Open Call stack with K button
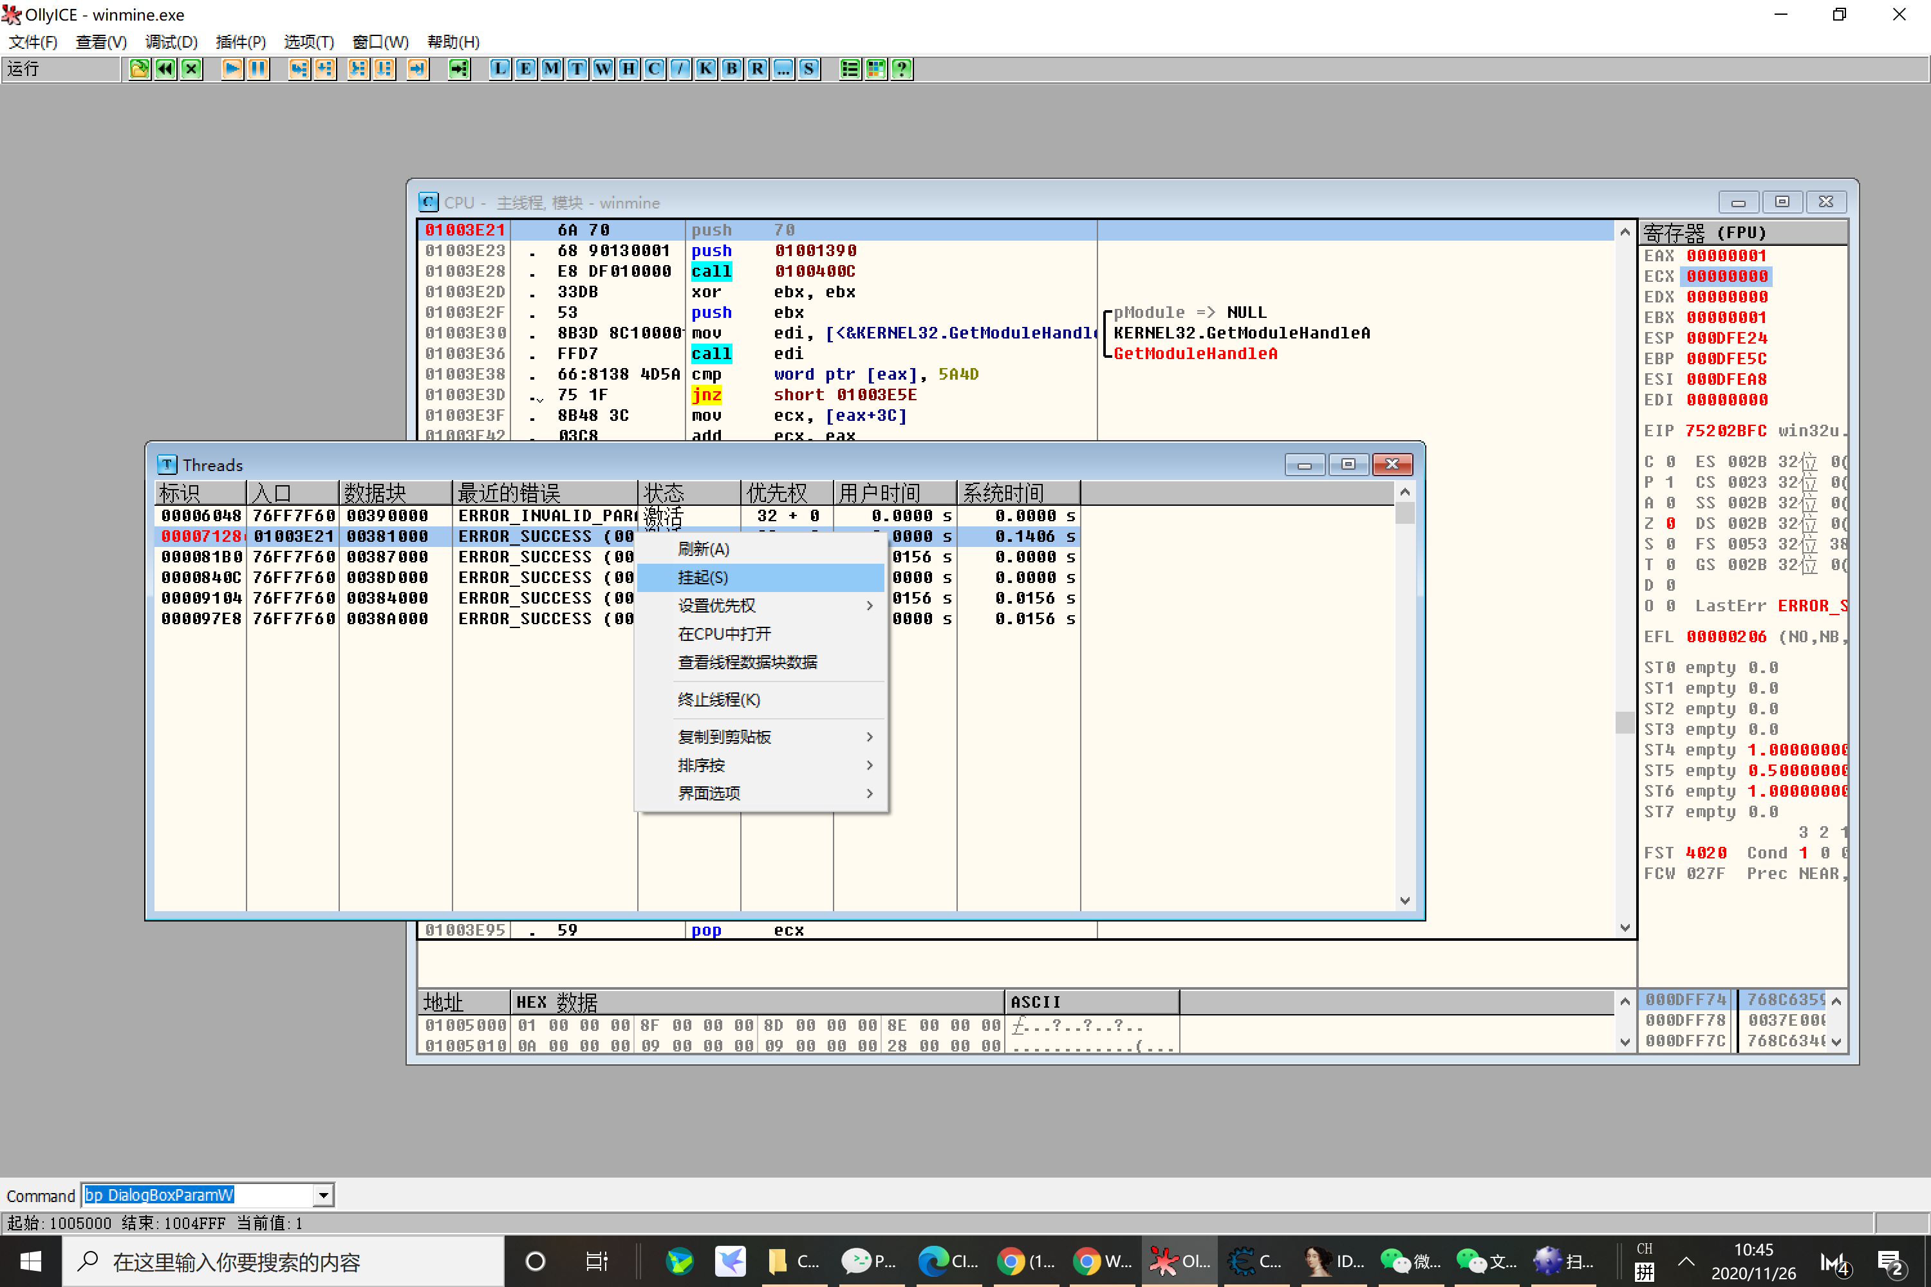The height and width of the screenshot is (1287, 1931). point(706,69)
